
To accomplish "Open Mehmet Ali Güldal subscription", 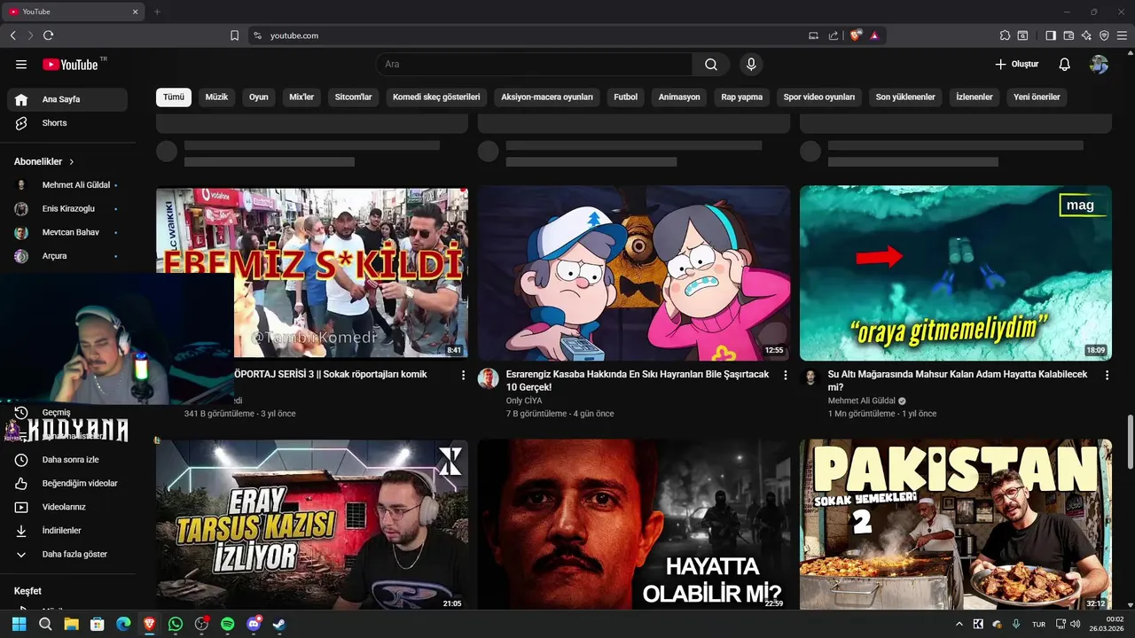I will coord(67,185).
